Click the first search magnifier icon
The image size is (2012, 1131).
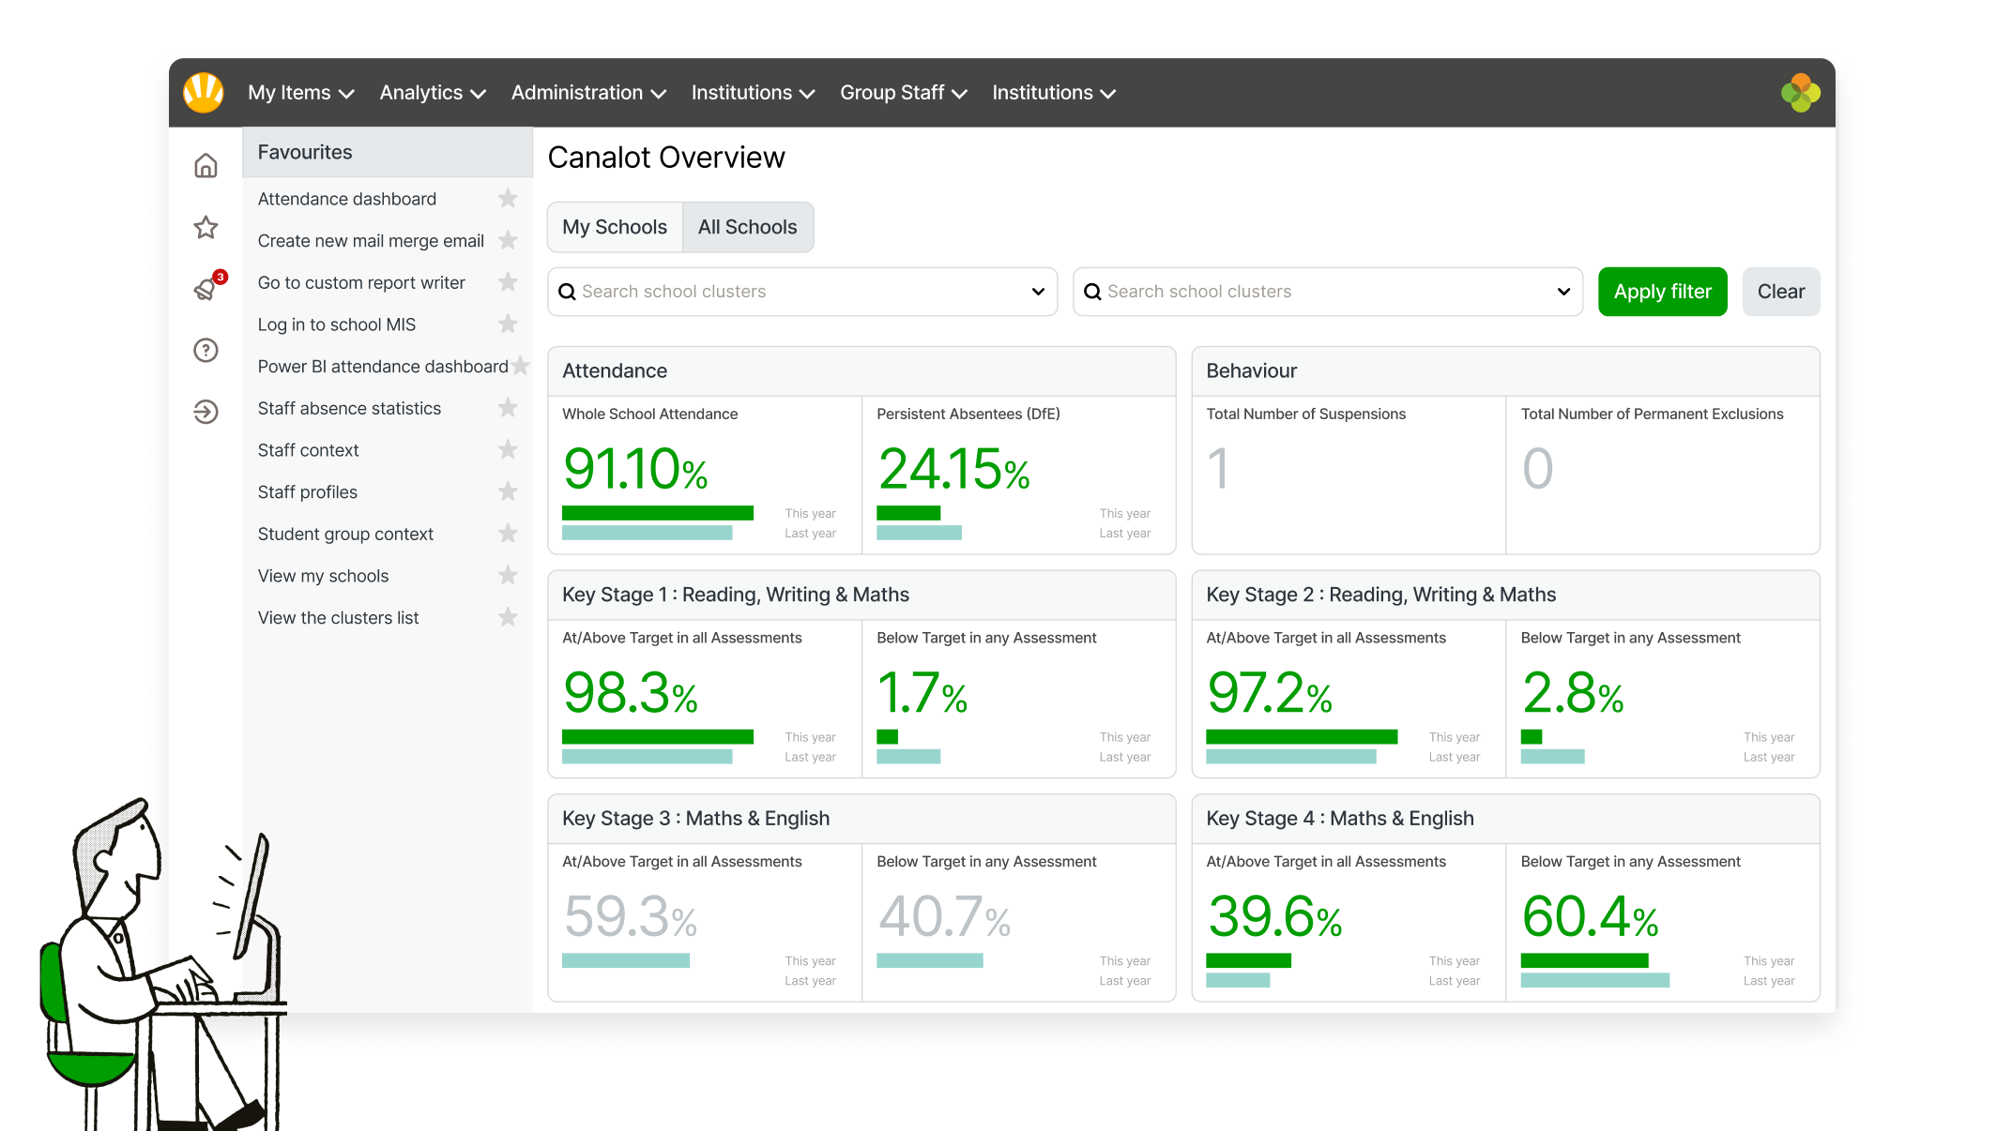click(567, 292)
